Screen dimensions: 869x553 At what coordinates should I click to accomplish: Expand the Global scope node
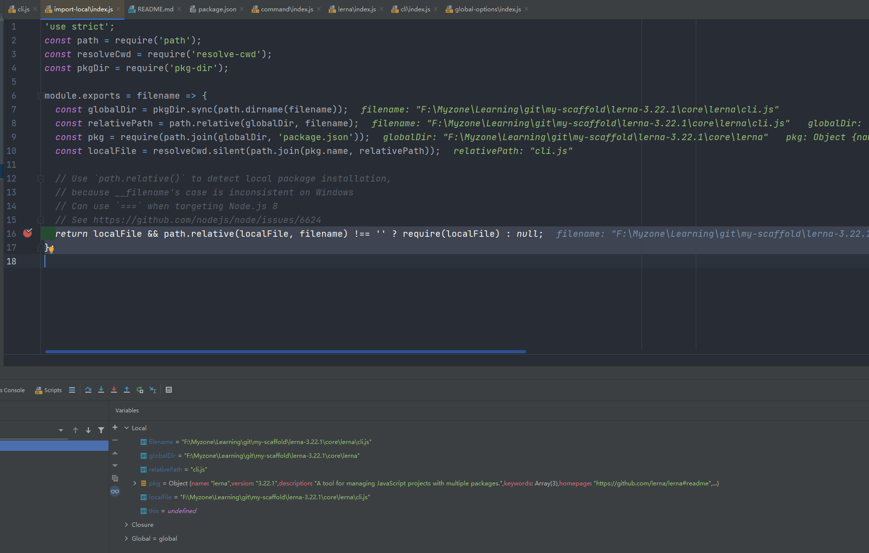126,539
